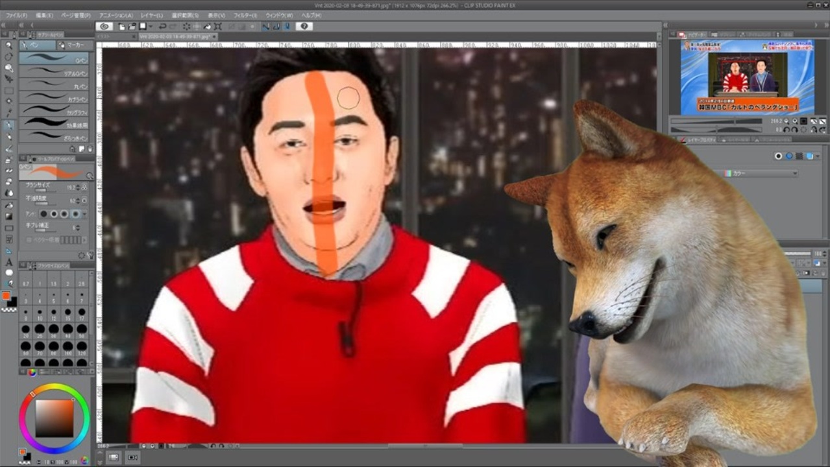Flip the canvas view horizontally via Navigator

(813, 121)
